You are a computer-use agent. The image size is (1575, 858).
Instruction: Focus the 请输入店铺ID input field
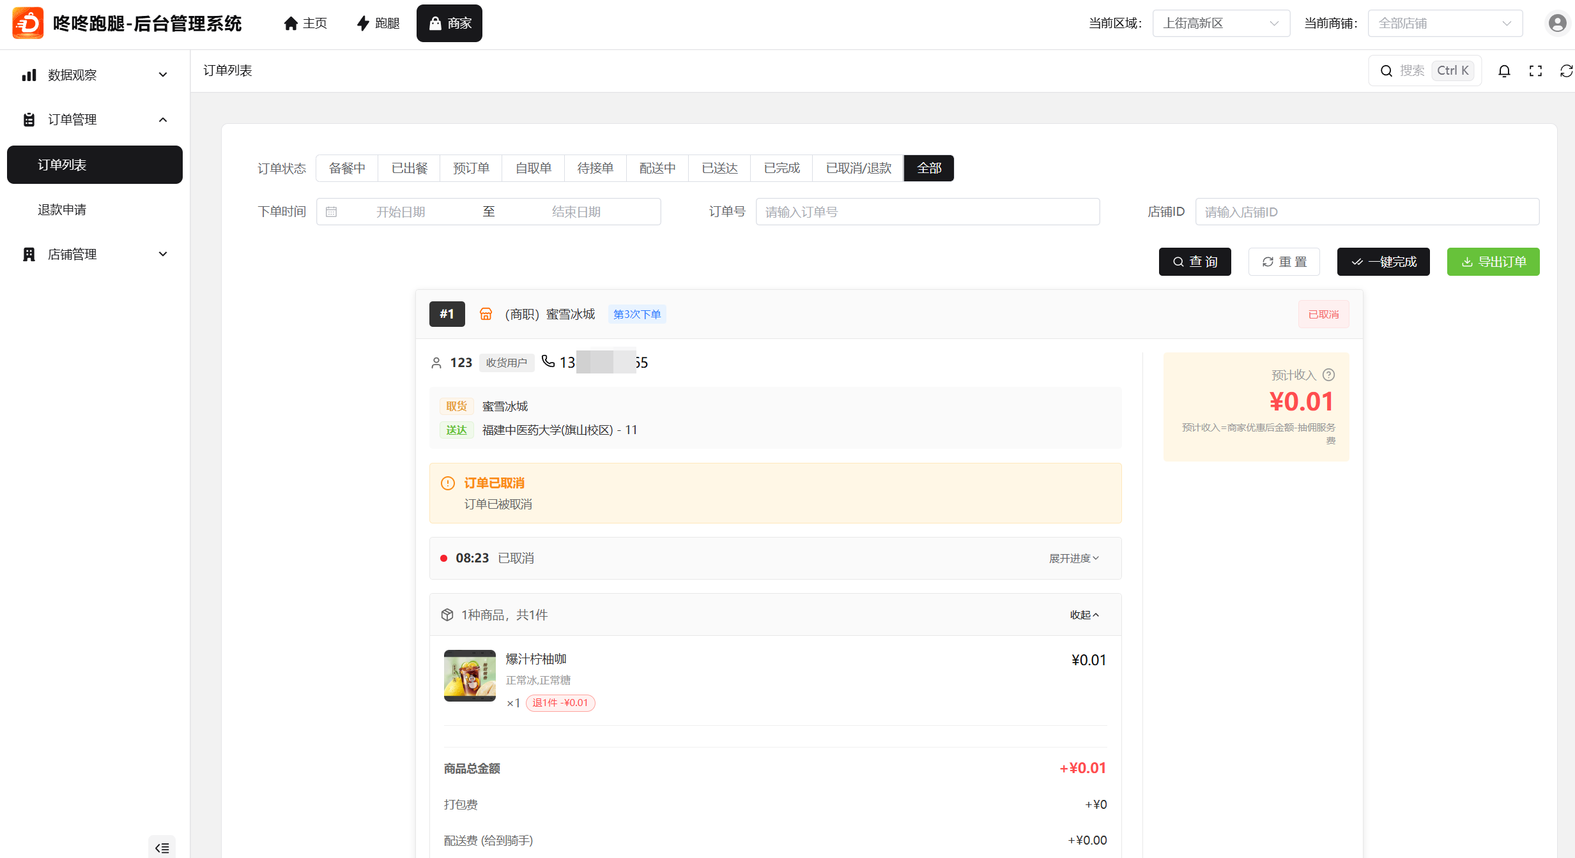tap(1367, 211)
